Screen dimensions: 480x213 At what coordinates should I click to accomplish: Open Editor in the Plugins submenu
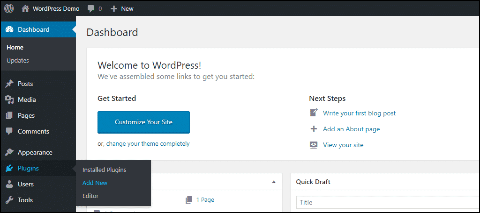pos(90,196)
